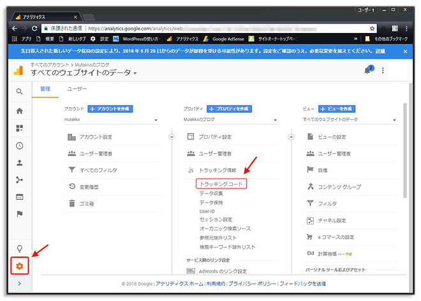Open 詳細 link in blue banner
The width and height of the screenshot is (421, 301).
380,51
